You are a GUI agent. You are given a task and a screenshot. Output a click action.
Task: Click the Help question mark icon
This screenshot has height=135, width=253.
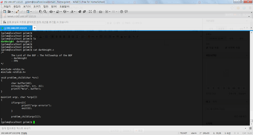[x=122, y=12]
